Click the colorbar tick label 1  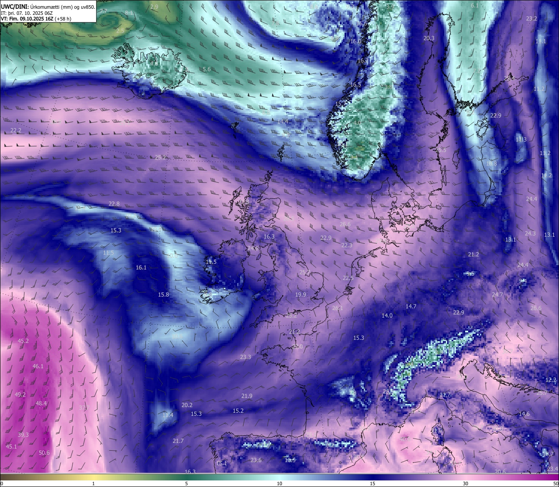click(x=93, y=484)
